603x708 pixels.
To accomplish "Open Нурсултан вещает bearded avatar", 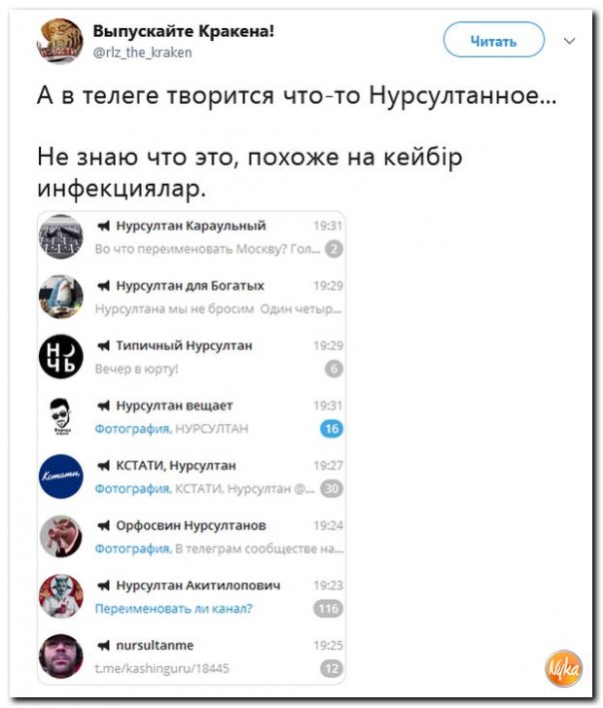I will coord(61,416).
